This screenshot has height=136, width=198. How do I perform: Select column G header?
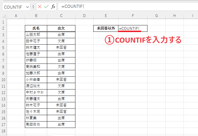156,16
